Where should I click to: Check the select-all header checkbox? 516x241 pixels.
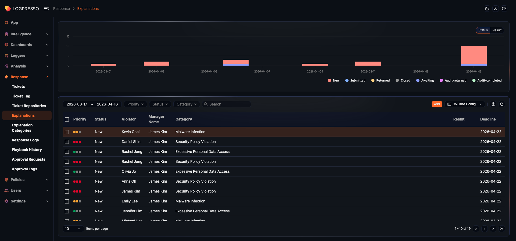click(67, 119)
